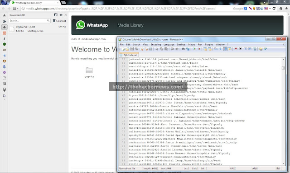Click the detach panel icon in Downloads header
This screenshot has height=173, width=290.
[56, 15]
